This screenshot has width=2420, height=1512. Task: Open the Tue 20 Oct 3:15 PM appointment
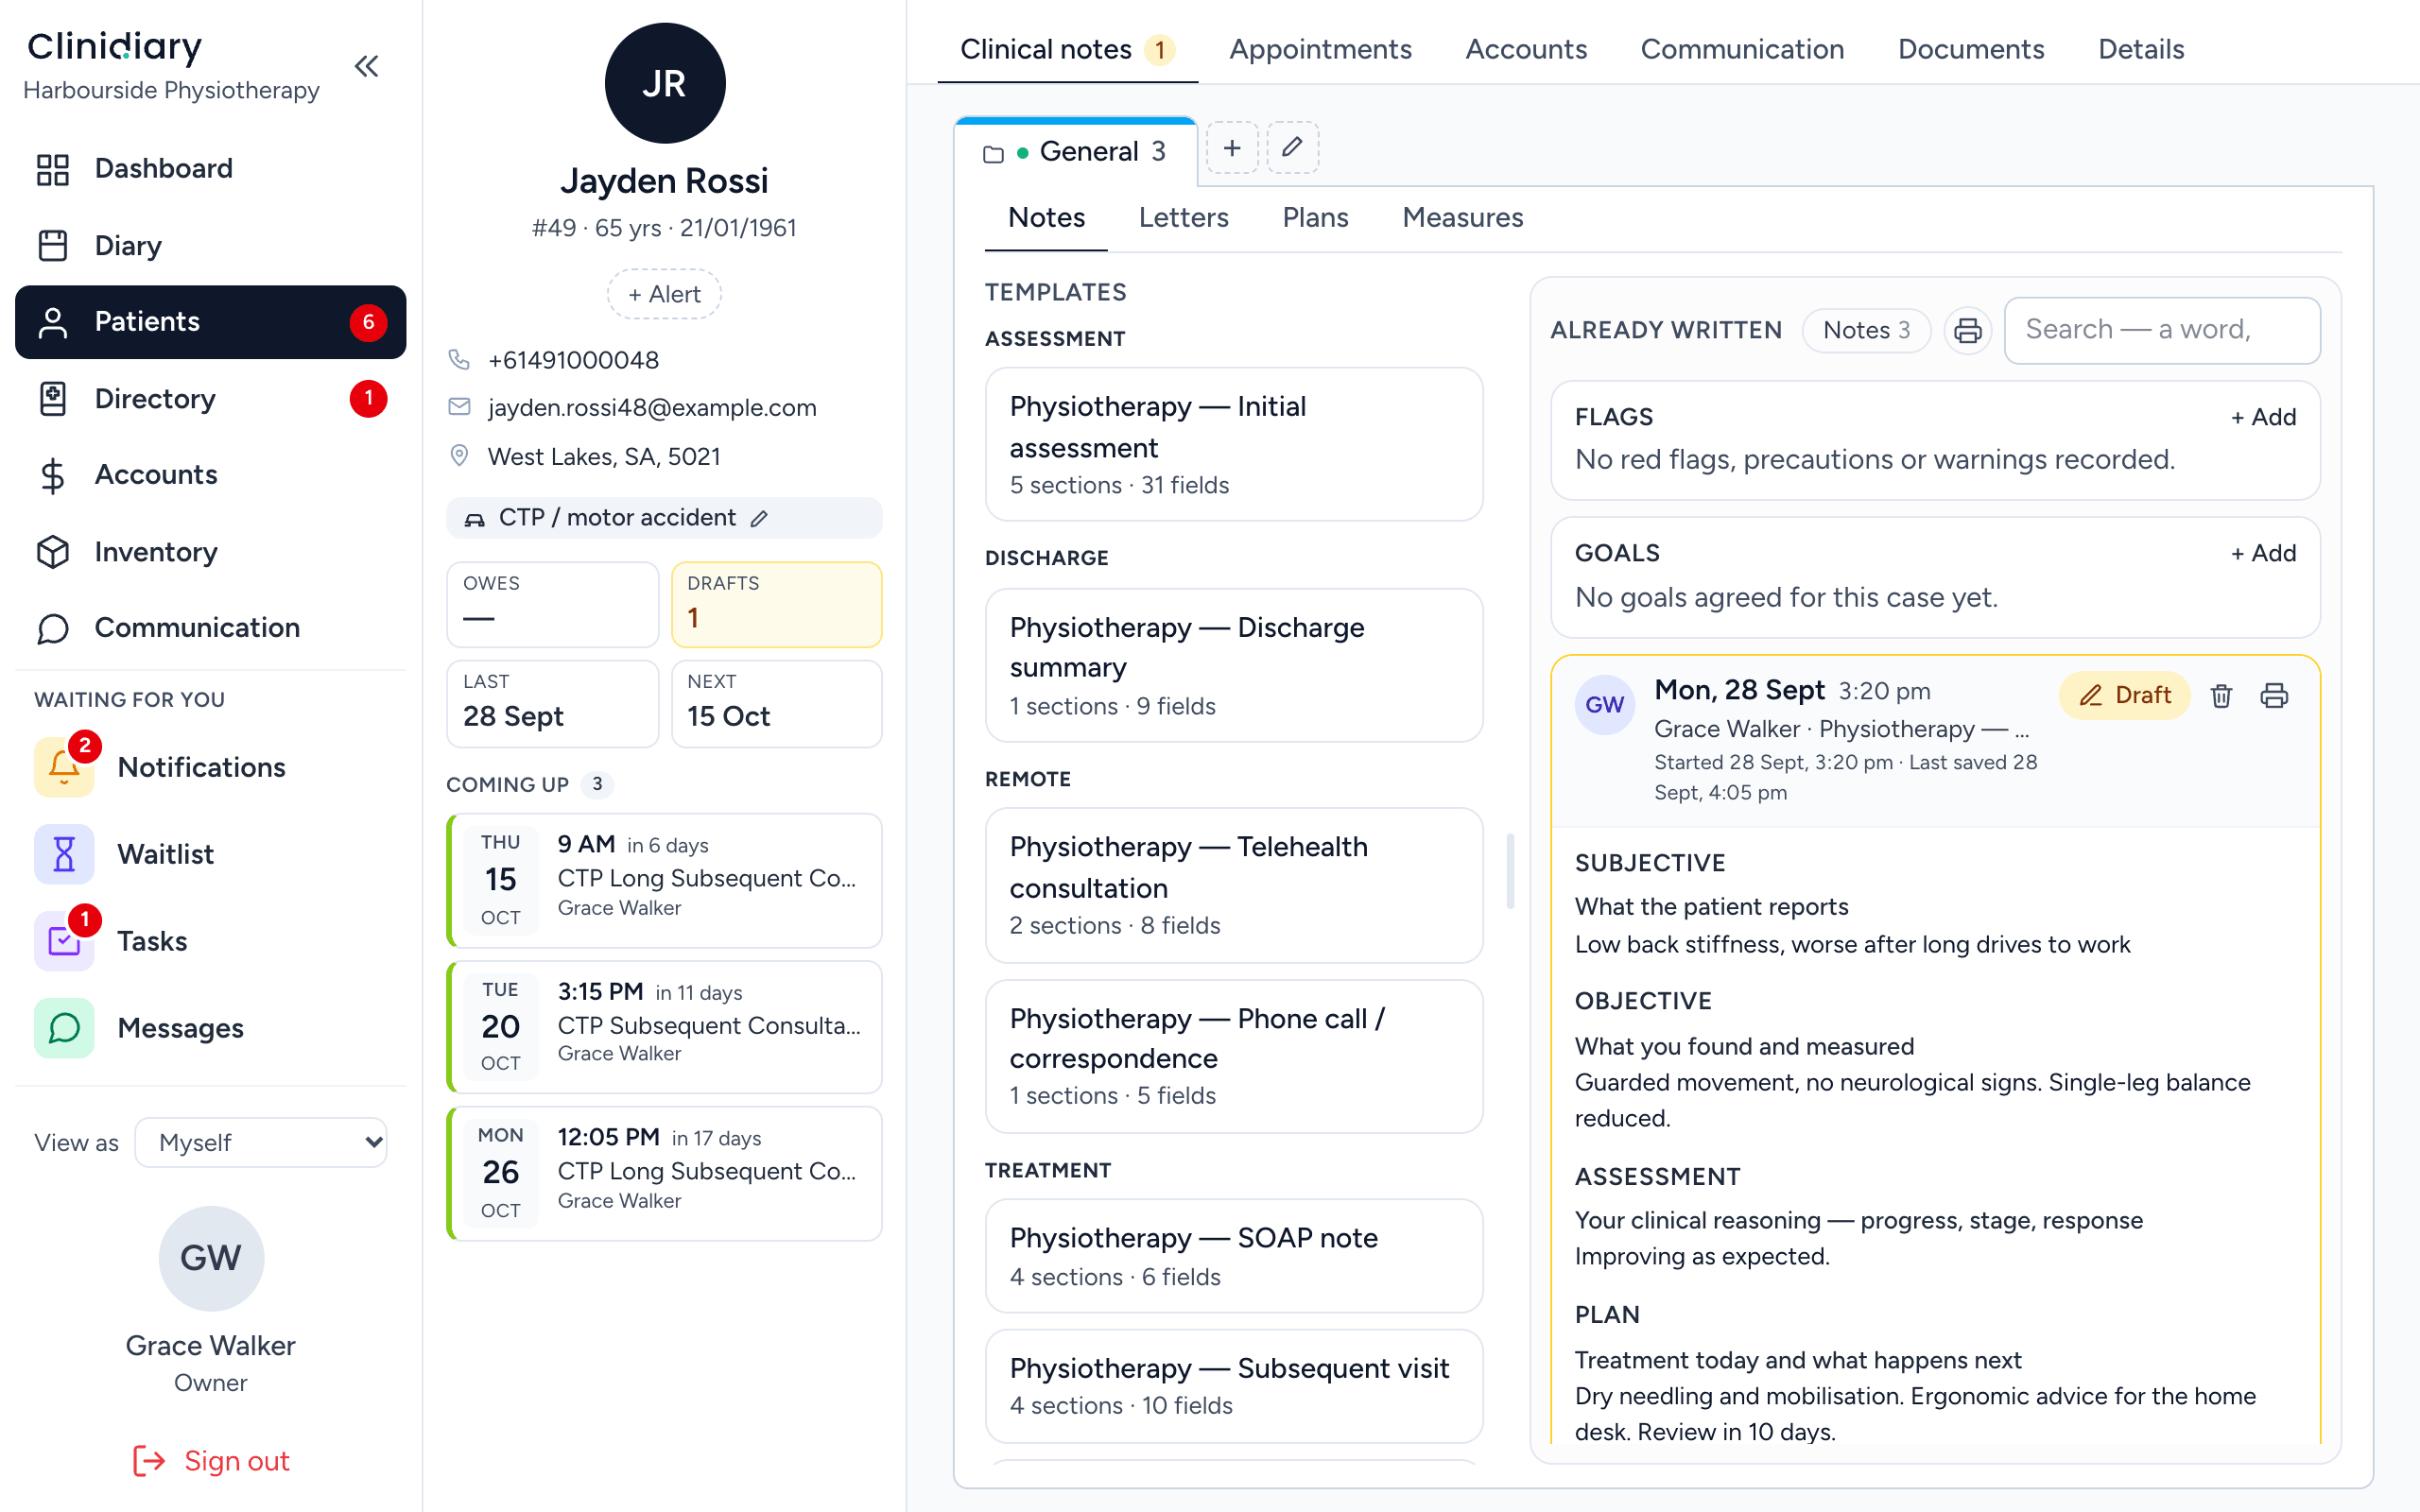tap(664, 1027)
